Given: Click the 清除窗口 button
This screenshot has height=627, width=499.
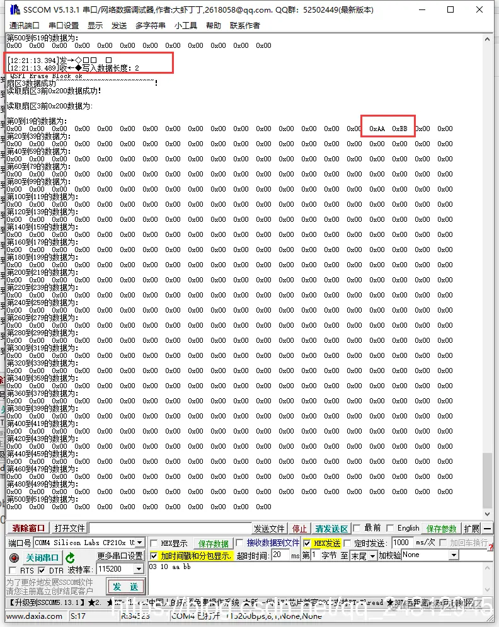Looking at the screenshot, I should 28,528.
